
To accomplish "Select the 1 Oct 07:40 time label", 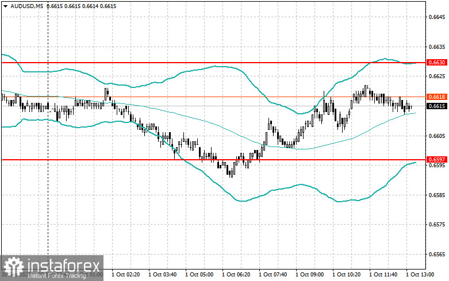I will 273,275.
